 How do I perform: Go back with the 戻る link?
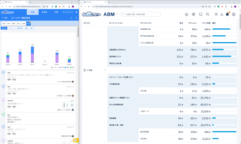pyautogui.click(x=5, y=18)
